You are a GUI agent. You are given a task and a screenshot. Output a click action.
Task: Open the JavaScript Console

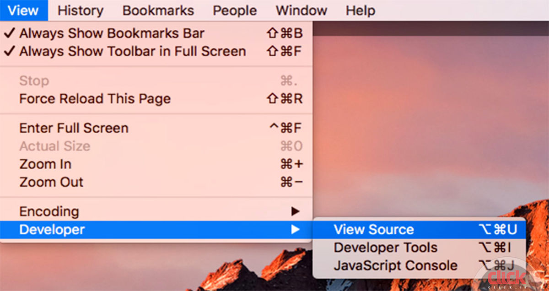click(x=395, y=265)
